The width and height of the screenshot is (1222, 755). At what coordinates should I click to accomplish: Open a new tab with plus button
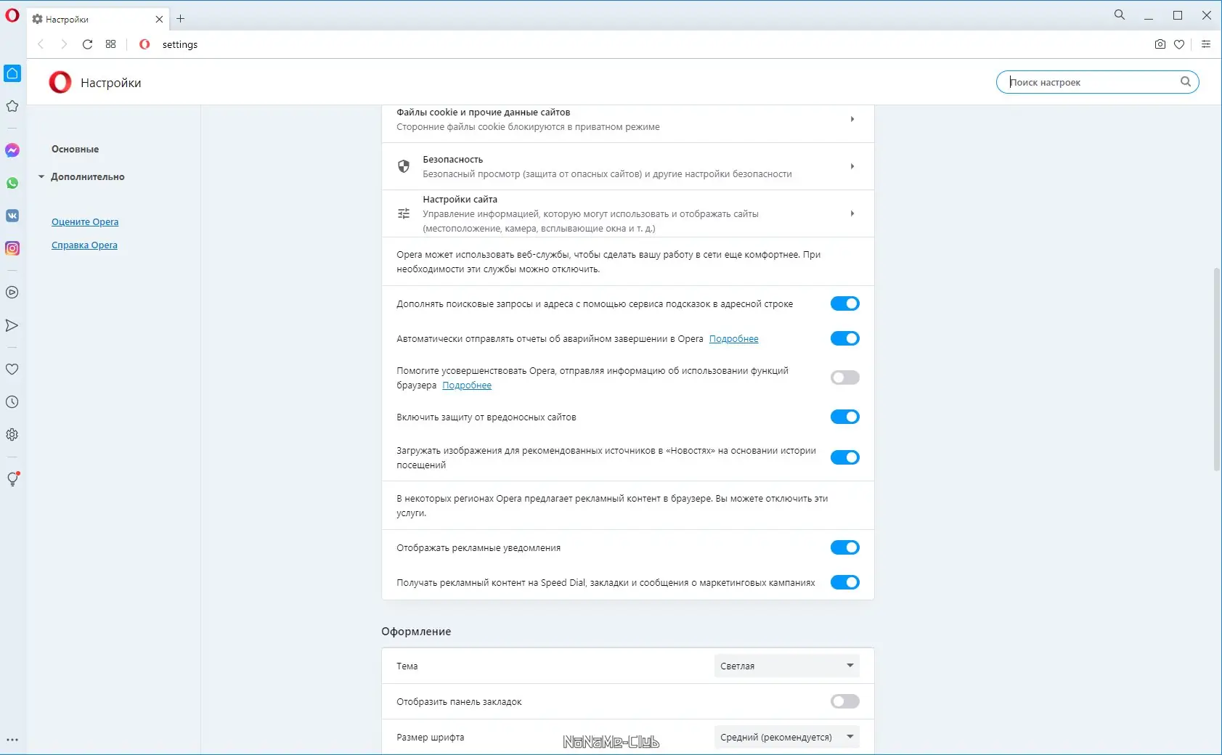(x=181, y=19)
